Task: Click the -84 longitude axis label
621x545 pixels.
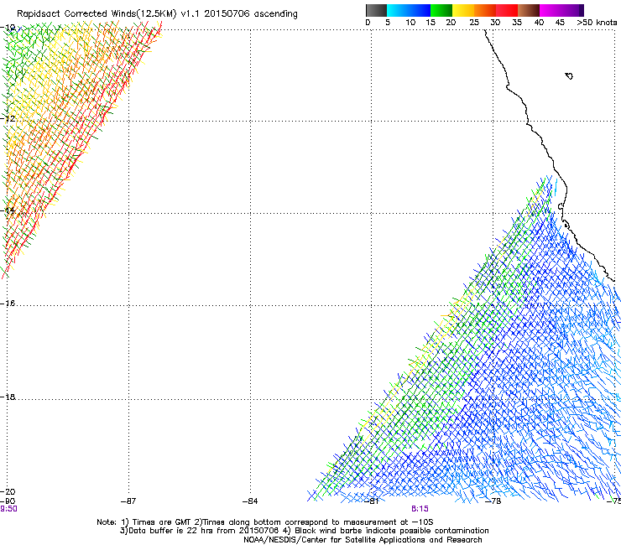Action: [x=250, y=501]
